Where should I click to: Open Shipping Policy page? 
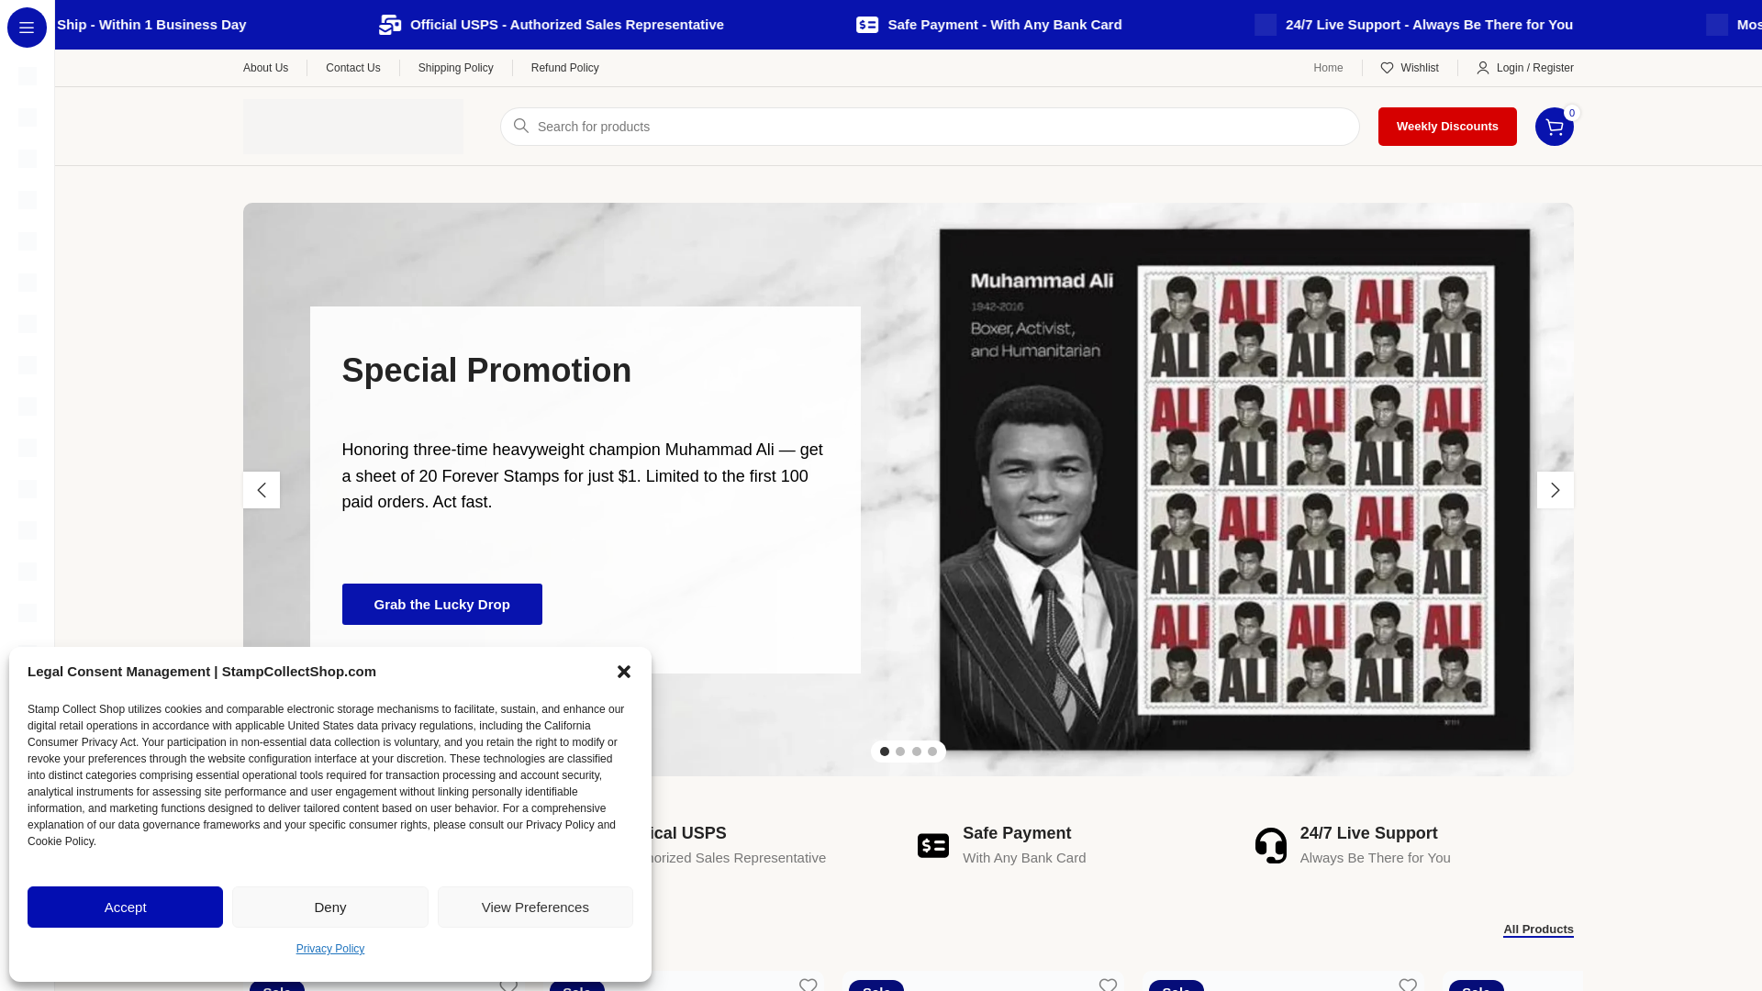(x=456, y=68)
